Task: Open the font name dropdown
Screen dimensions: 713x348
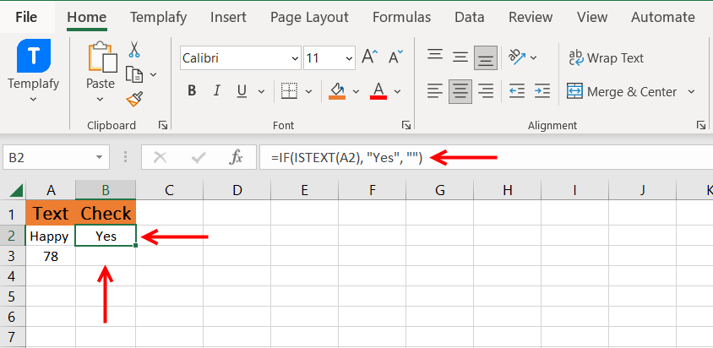Action: 295,58
